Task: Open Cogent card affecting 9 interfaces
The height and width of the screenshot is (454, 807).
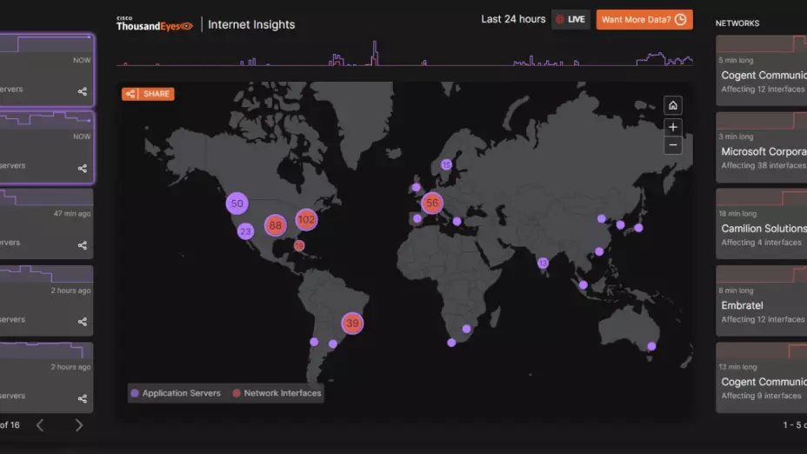Action: pyautogui.click(x=762, y=377)
